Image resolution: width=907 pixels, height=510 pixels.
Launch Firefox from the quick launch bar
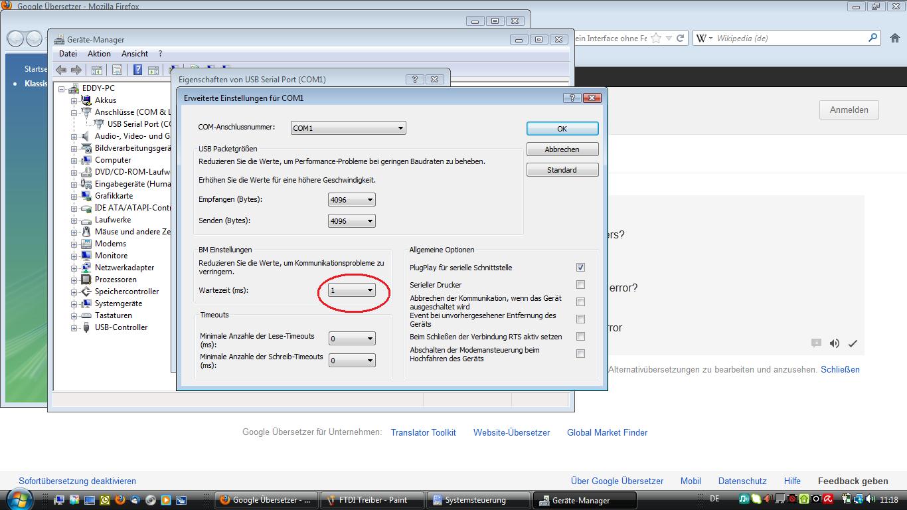(x=120, y=499)
